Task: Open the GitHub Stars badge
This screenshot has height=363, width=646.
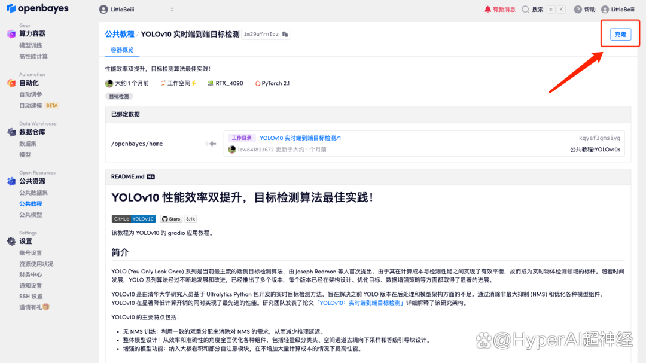Action: click(x=171, y=219)
